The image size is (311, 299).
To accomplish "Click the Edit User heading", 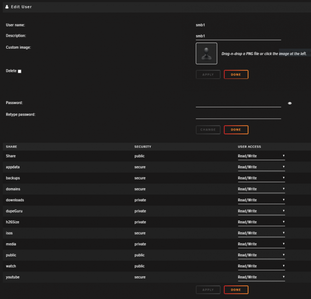I will pos(21,7).
